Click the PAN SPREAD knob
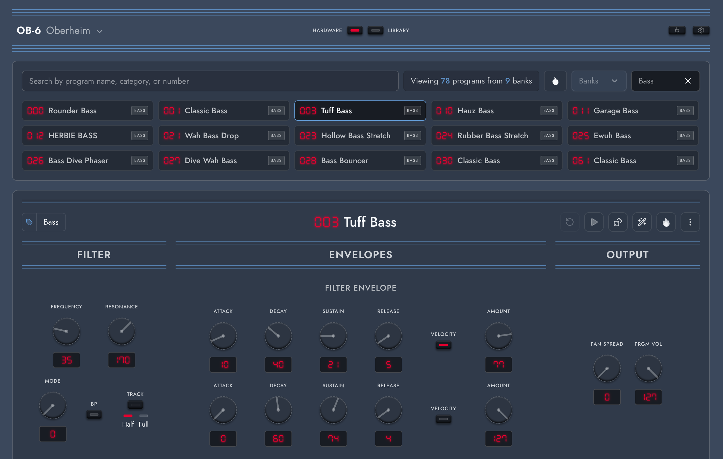The height and width of the screenshot is (459, 723). [607, 368]
